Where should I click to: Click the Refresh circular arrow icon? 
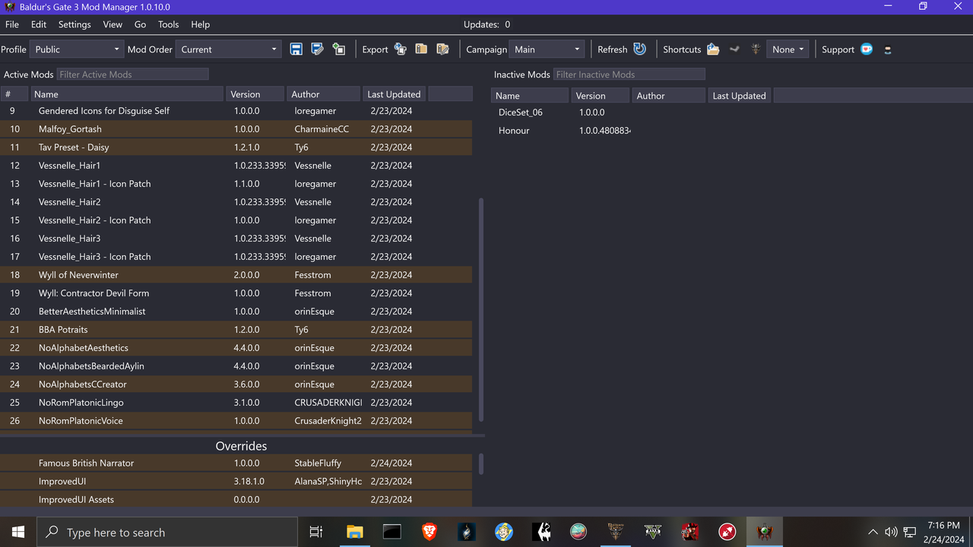(x=640, y=49)
